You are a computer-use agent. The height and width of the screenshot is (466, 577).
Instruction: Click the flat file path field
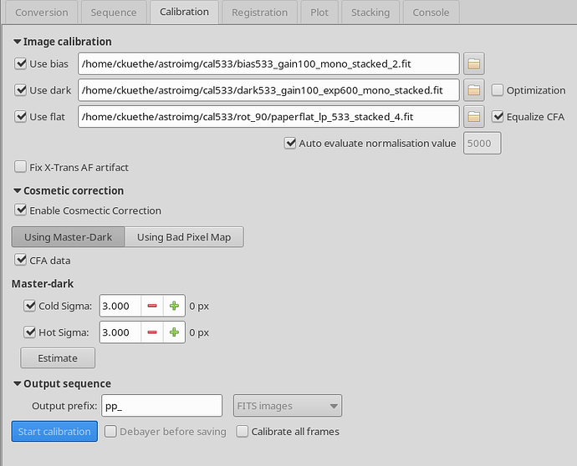point(268,117)
